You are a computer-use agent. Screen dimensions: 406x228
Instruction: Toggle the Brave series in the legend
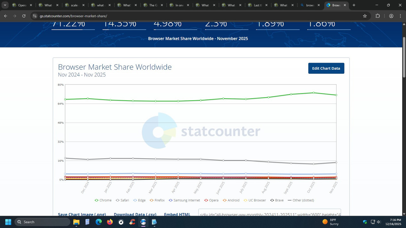[277, 200]
